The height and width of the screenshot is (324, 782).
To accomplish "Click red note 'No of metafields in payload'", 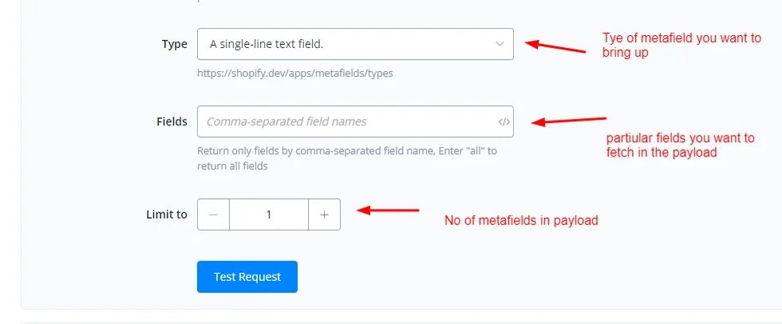I will pyautogui.click(x=521, y=220).
